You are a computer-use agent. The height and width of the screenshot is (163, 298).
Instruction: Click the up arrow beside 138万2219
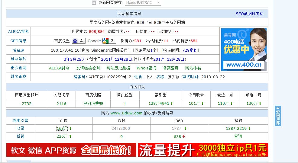[249, 129]
